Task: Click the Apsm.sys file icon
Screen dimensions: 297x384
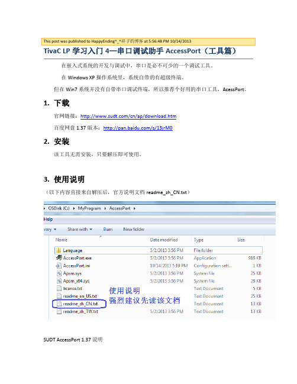Action: tap(59, 273)
